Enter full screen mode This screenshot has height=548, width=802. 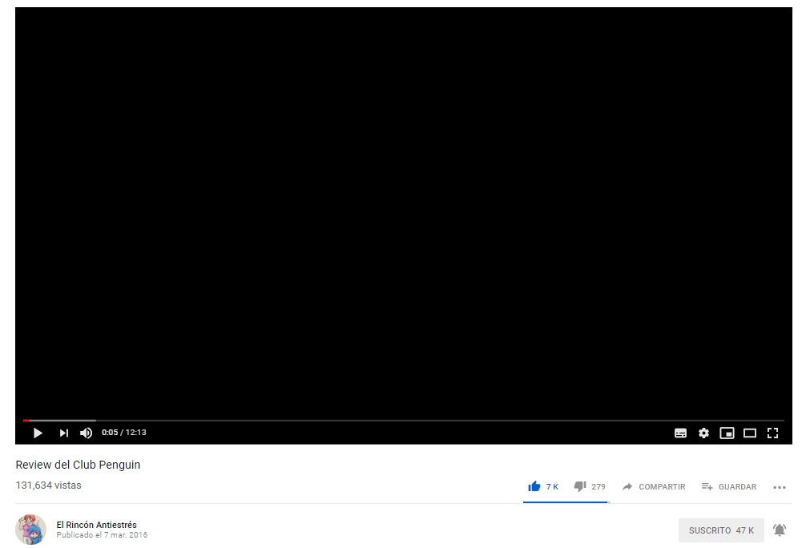pyautogui.click(x=773, y=433)
